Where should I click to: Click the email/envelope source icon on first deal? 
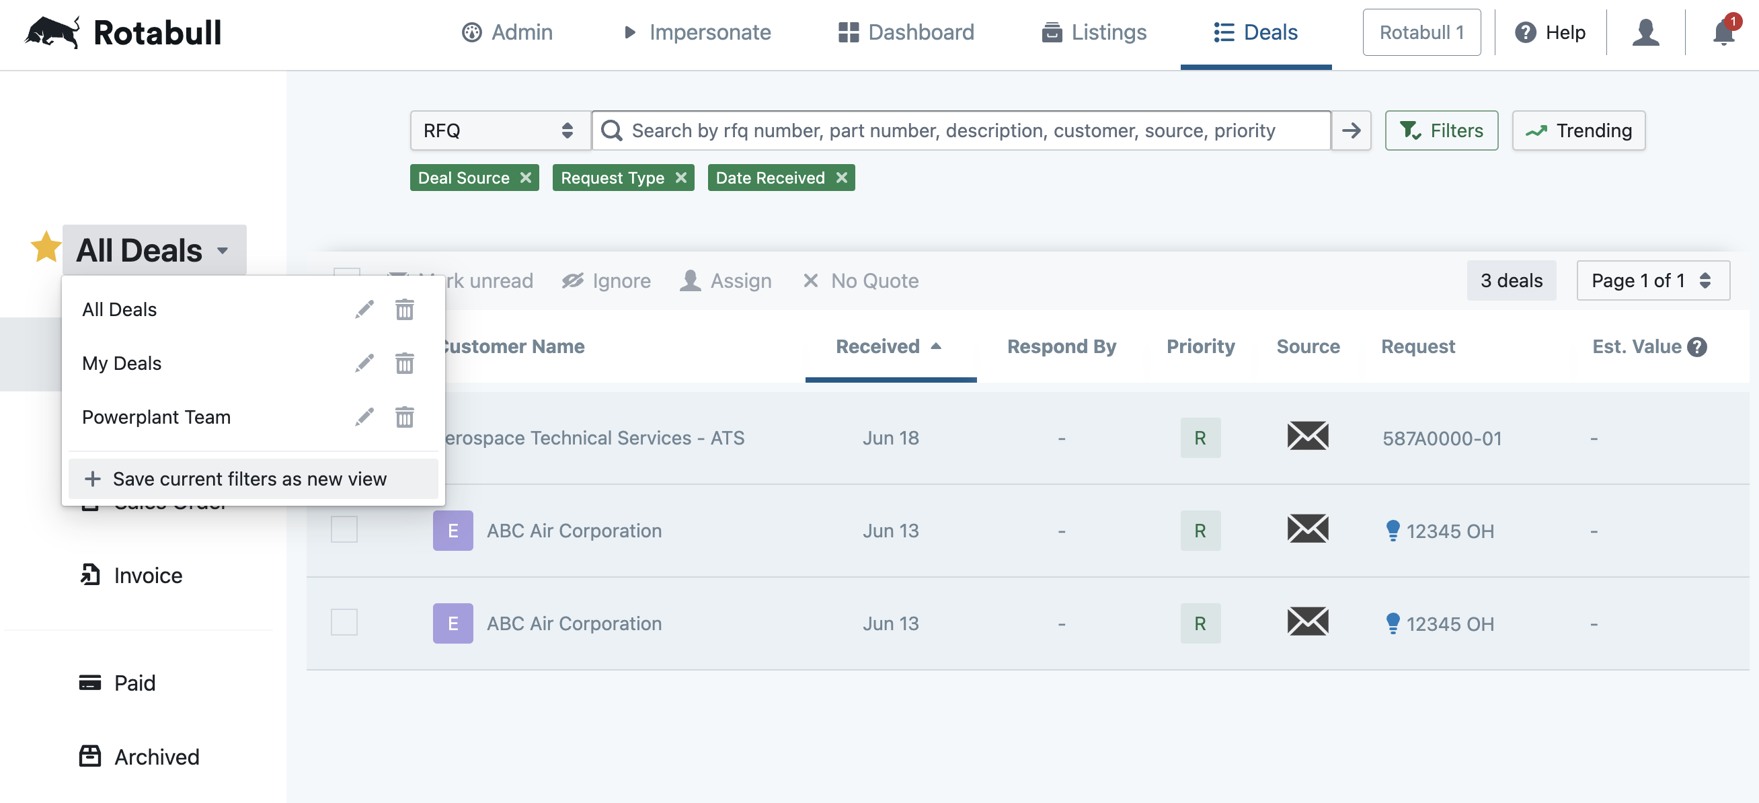(x=1308, y=435)
